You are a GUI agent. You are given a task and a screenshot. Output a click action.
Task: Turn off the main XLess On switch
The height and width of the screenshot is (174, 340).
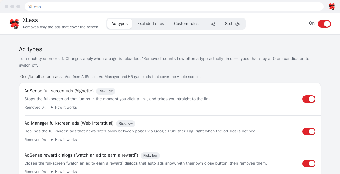click(x=324, y=24)
